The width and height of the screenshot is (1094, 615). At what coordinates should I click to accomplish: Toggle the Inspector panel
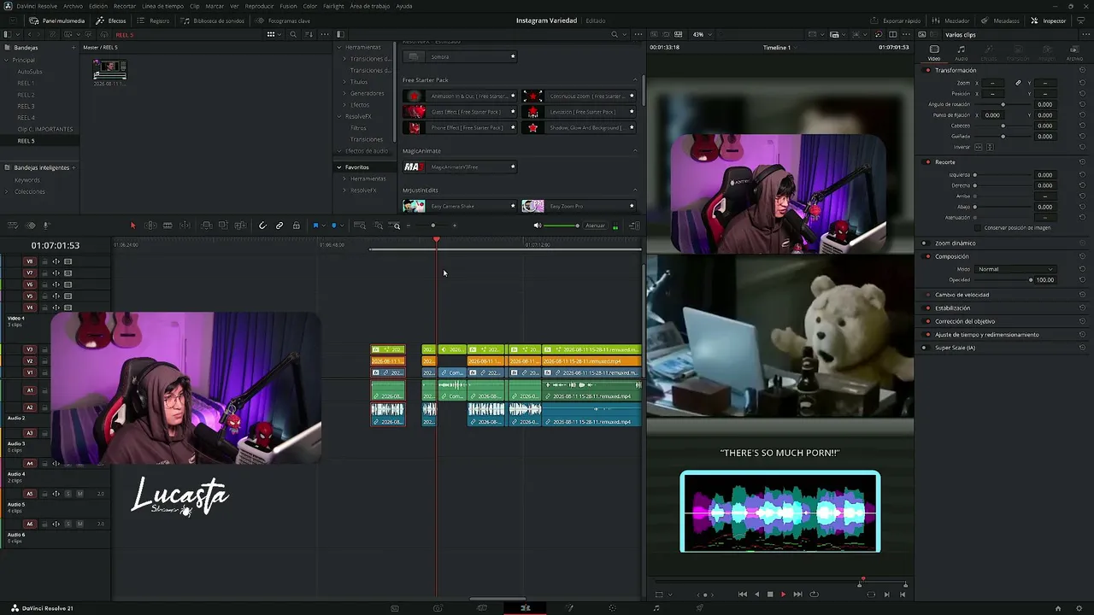pyautogui.click(x=1049, y=20)
